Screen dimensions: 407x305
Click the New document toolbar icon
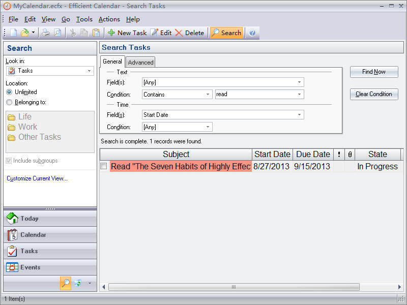(x=14, y=33)
